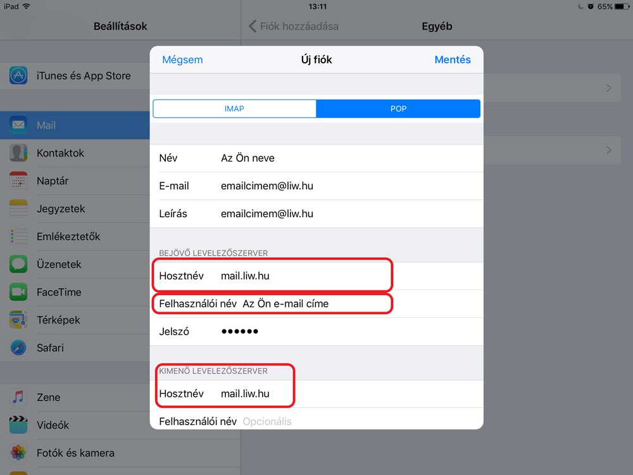Cancel with the Mégsem button
The height and width of the screenshot is (475, 633).
182,60
